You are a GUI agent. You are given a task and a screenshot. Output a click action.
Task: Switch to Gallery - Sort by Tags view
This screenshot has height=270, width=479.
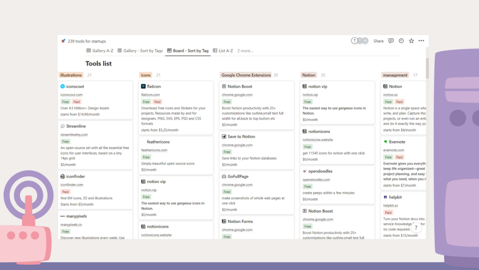(x=140, y=51)
